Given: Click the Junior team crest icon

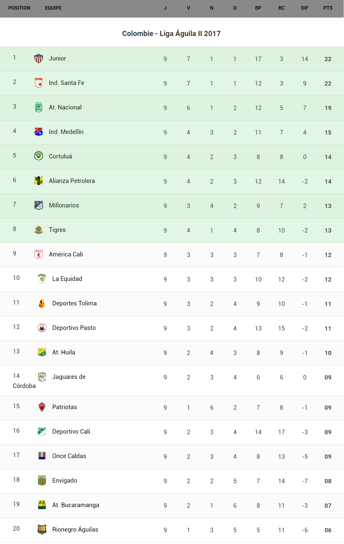Looking at the screenshot, I should pyautogui.click(x=39, y=58).
